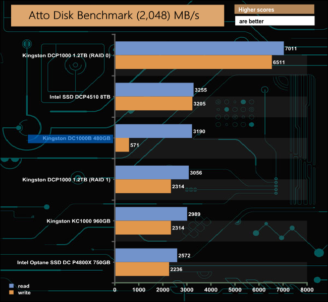Click the value label "6511"

click(279, 62)
